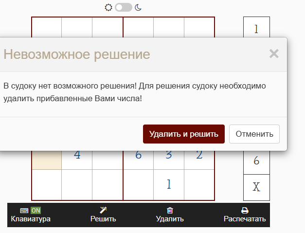Select number 6 on the keypad
Screen dimensions: 305x233
(x=256, y=162)
